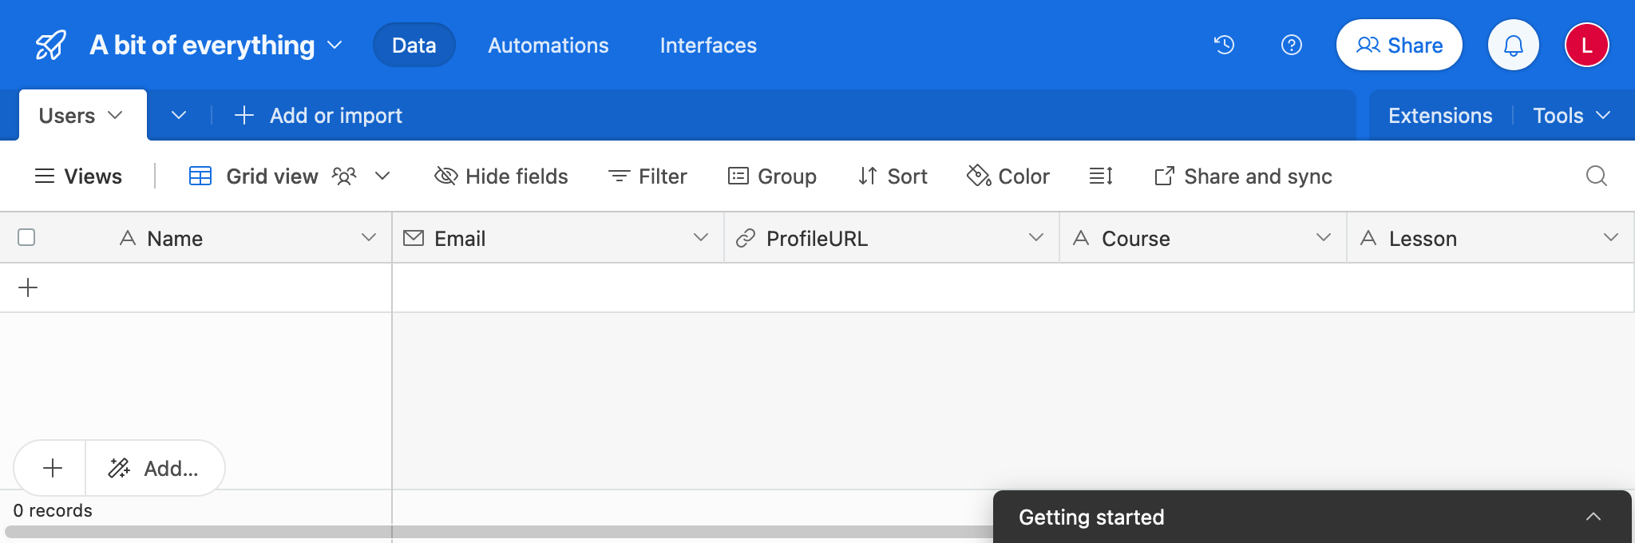Click the Share button
The image size is (1635, 543).
1399,46
